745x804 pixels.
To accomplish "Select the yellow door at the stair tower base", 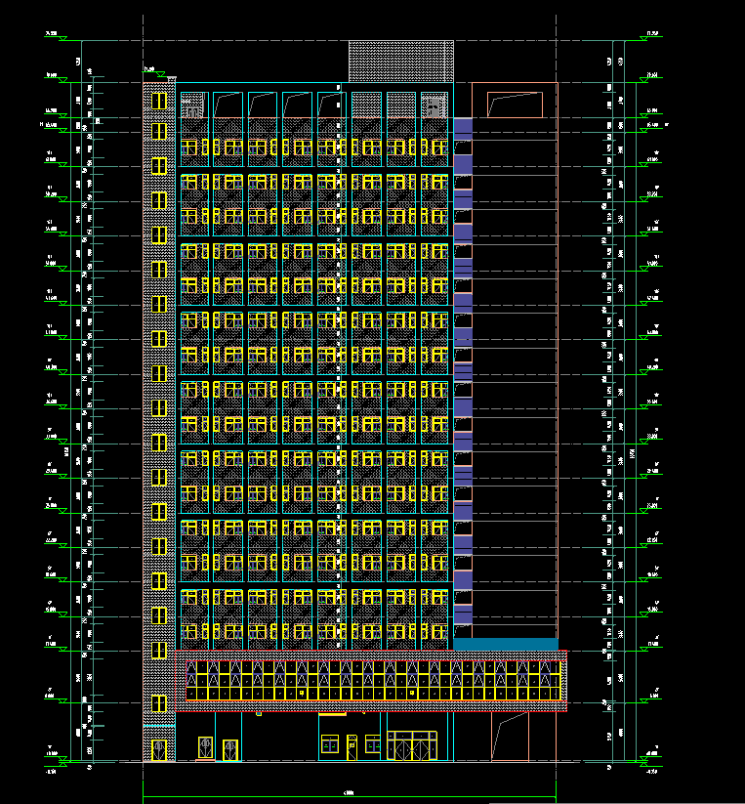I will click(156, 750).
